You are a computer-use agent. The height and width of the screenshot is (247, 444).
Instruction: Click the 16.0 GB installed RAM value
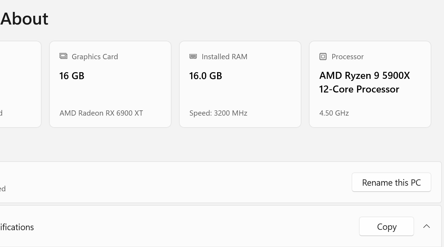point(206,76)
